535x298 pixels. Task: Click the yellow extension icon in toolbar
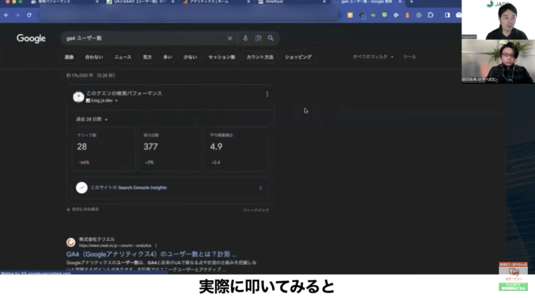click(350, 15)
